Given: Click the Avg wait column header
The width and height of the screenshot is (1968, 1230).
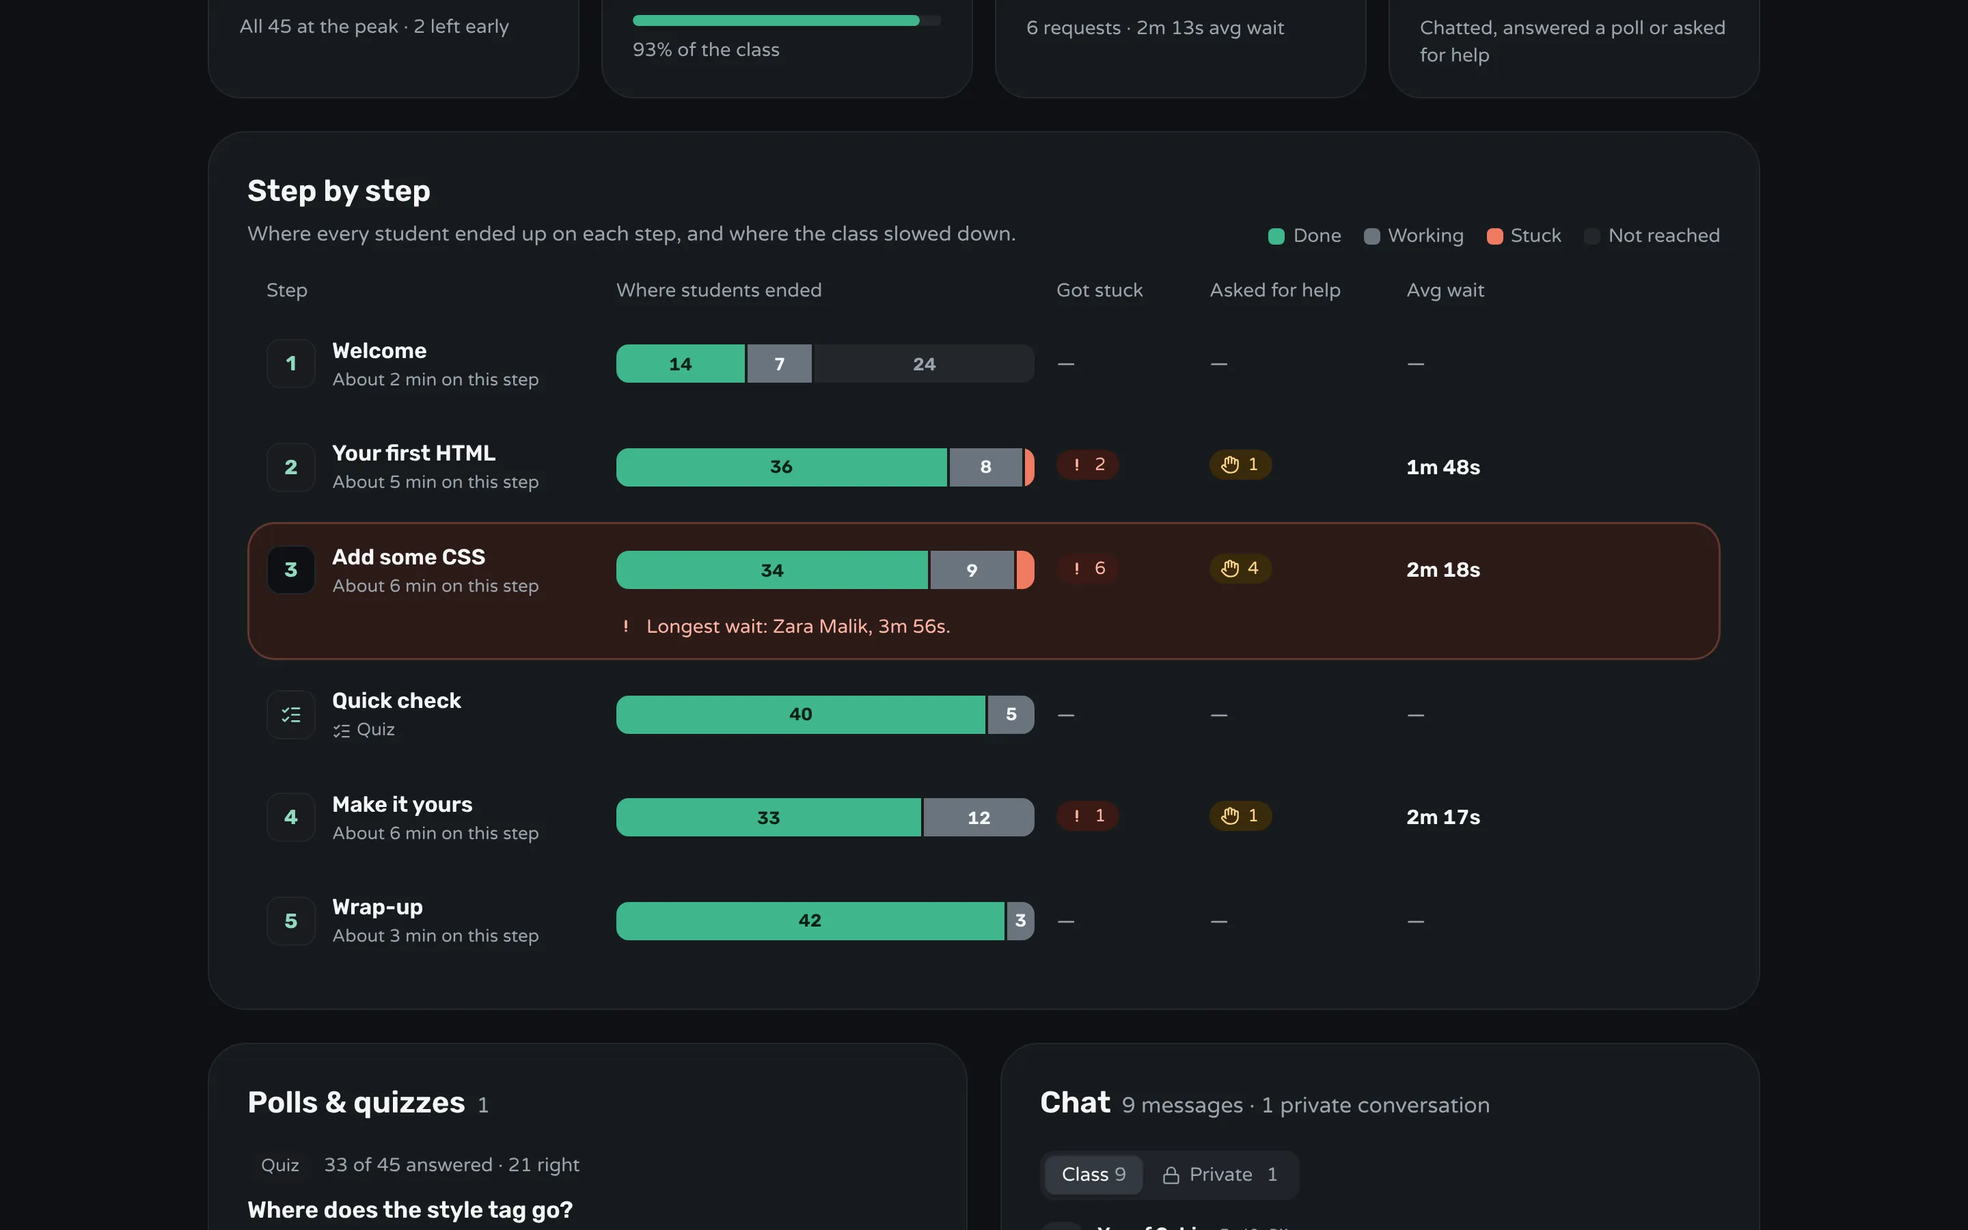Looking at the screenshot, I should click(x=1445, y=290).
